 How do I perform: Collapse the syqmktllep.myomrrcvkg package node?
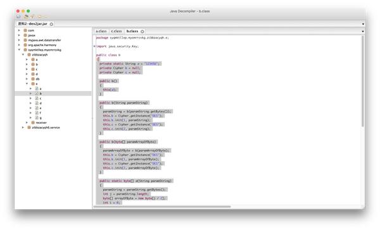[x=19, y=50]
